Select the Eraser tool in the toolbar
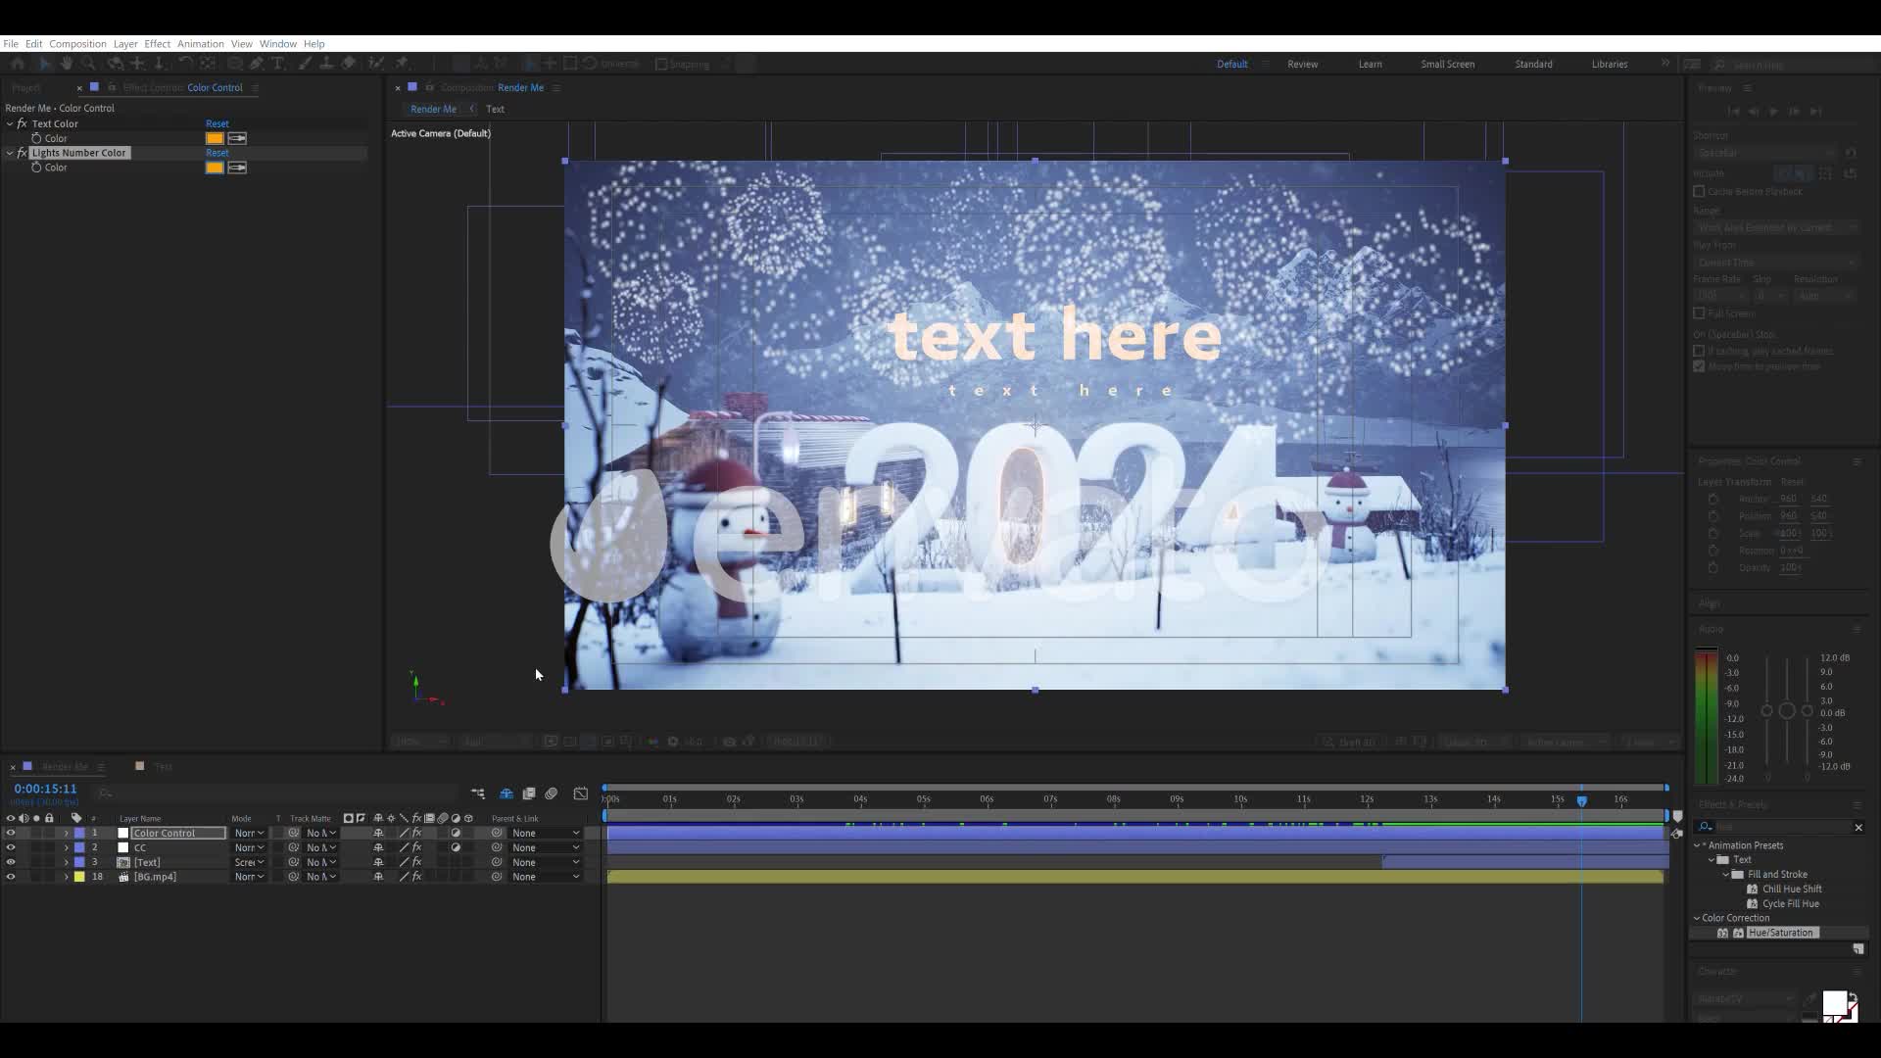 coord(349,64)
